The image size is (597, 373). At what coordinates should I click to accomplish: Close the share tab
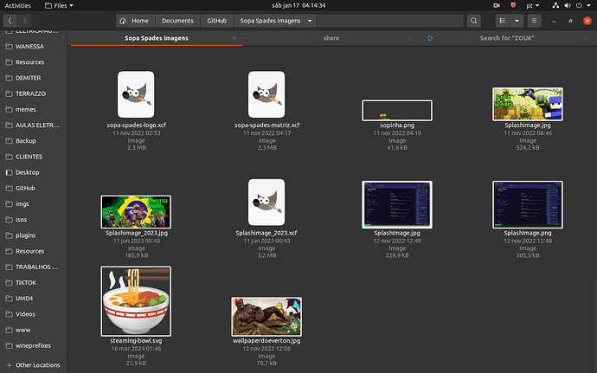point(409,38)
